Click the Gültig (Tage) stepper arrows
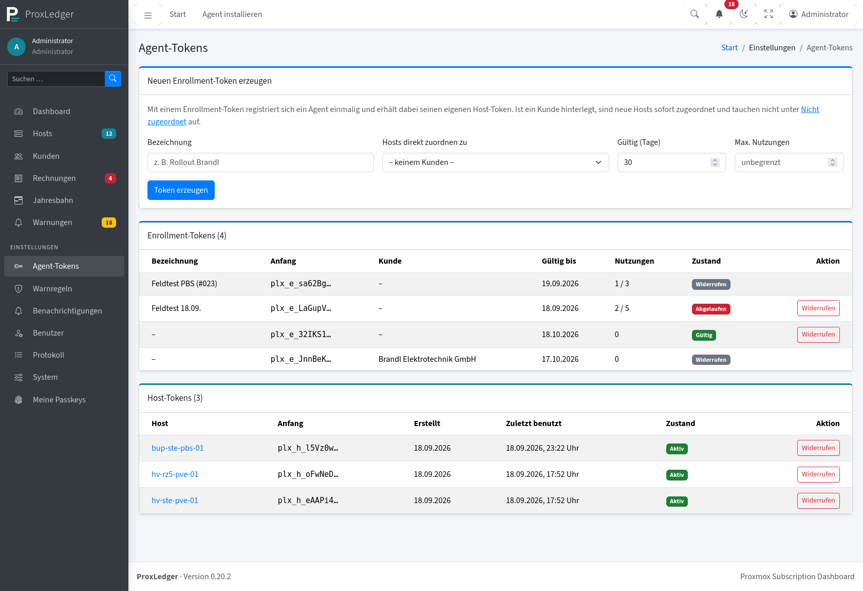 tap(715, 162)
